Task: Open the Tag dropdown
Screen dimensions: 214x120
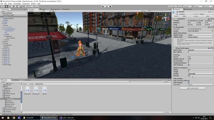Action: [x=186, y=14]
